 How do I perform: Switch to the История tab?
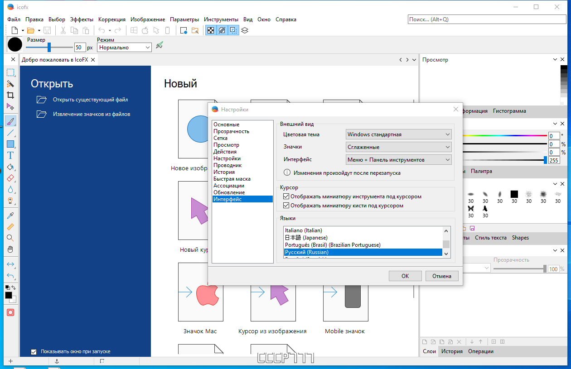point(452,351)
